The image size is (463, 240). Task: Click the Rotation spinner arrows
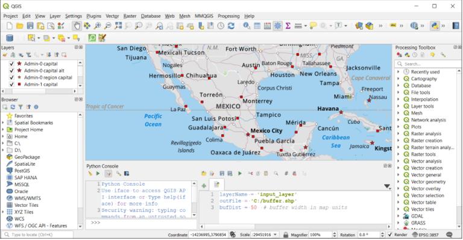(382, 235)
